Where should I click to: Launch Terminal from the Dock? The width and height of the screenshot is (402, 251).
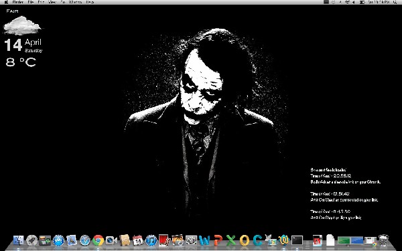coord(297,240)
